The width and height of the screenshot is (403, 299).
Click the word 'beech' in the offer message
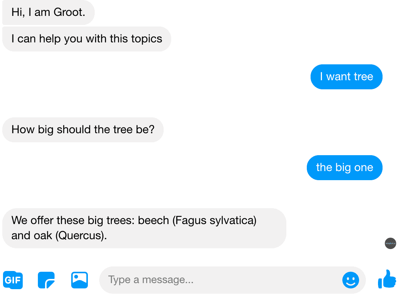153,220
